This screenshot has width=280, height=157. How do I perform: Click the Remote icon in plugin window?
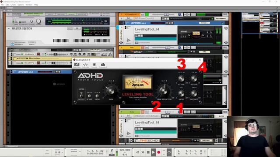94,65
